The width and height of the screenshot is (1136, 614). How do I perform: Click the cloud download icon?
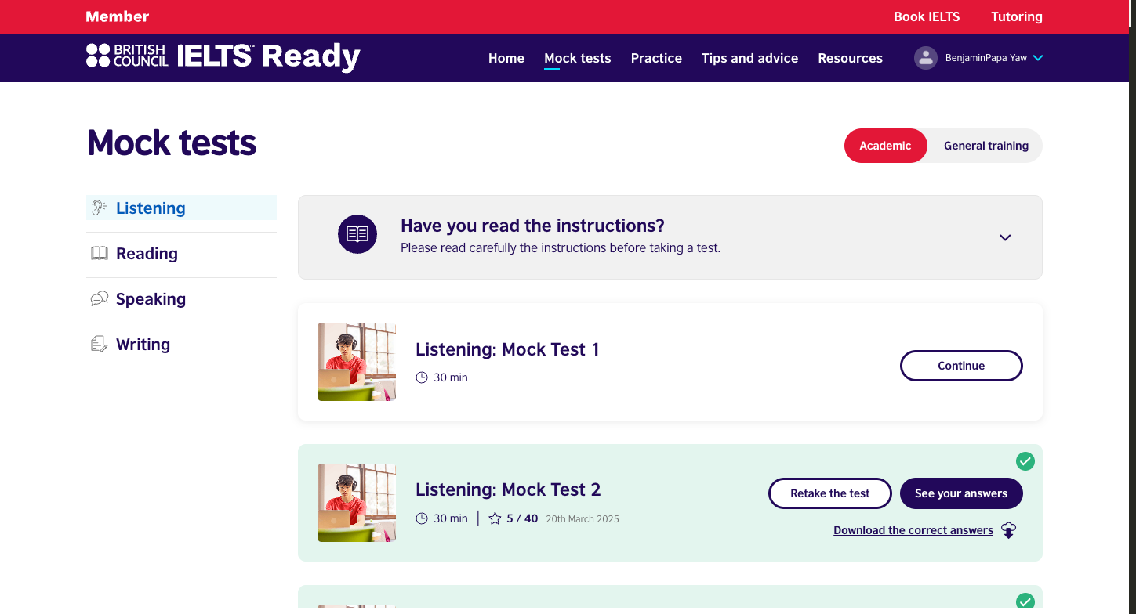point(1009,530)
